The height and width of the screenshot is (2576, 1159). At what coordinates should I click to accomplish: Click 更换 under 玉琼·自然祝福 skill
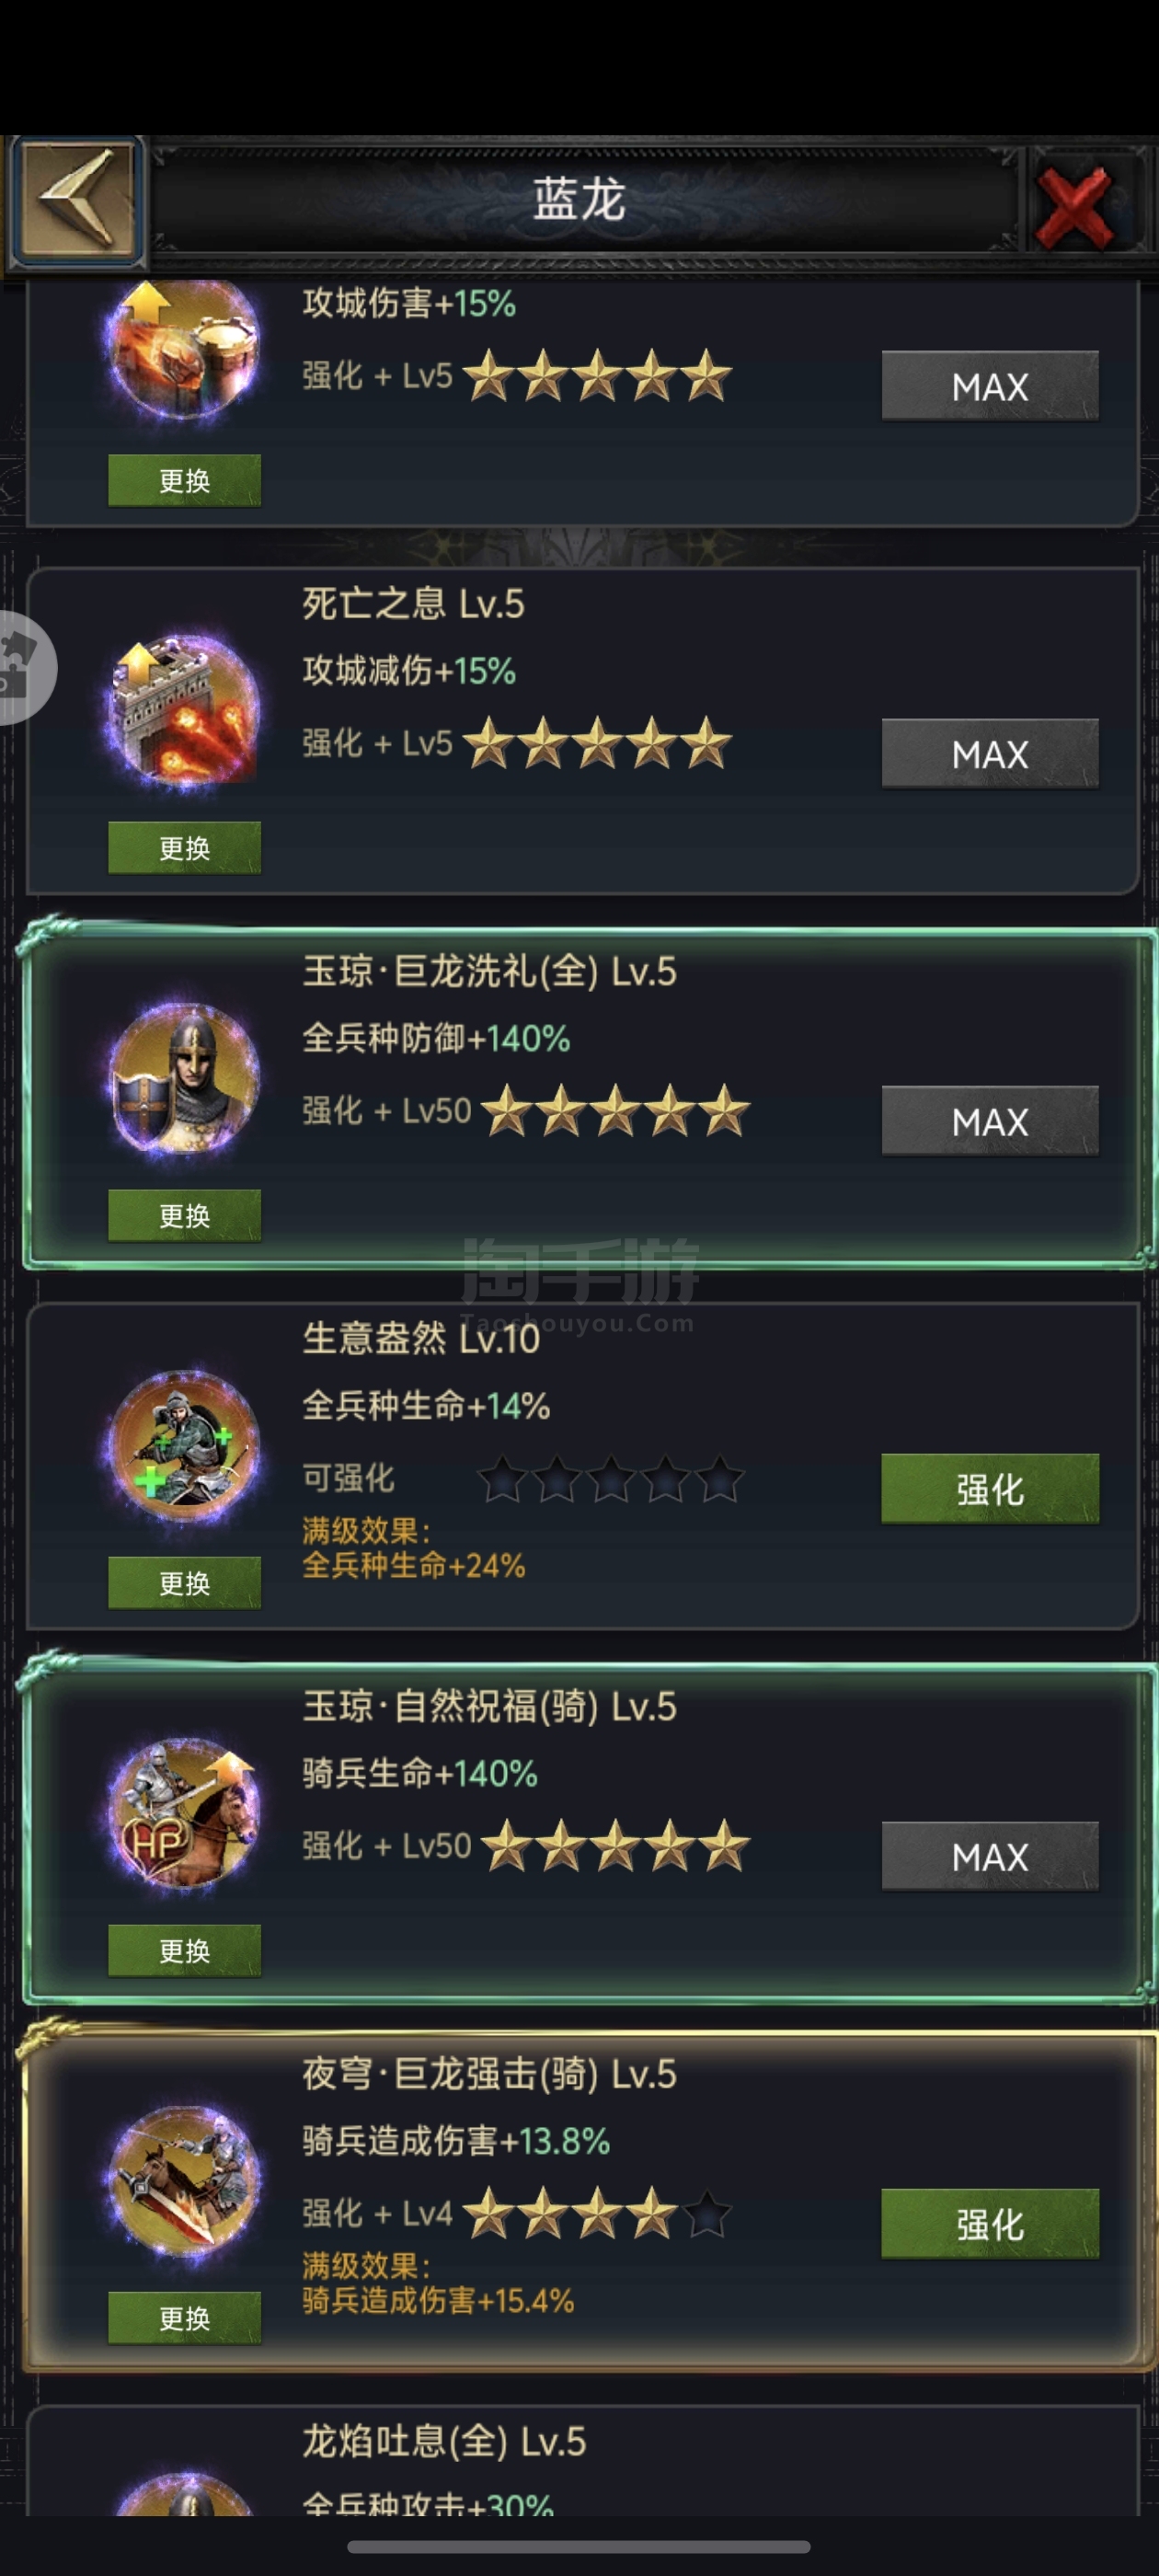[x=185, y=1951]
